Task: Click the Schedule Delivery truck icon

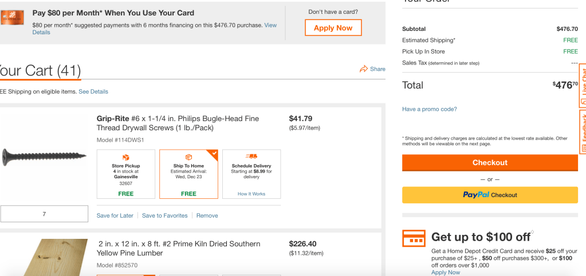Action: tap(251, 156)
